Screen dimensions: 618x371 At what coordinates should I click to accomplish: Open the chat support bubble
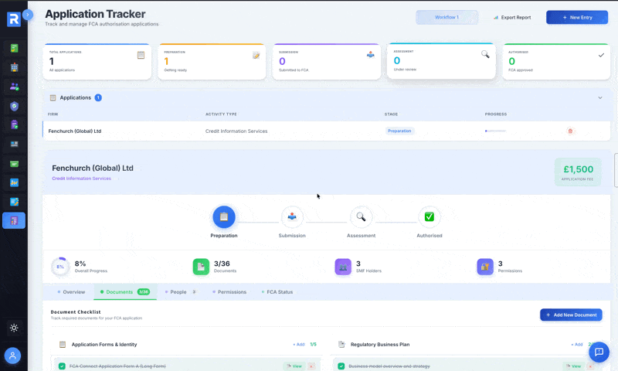click(x=599, y=352)
